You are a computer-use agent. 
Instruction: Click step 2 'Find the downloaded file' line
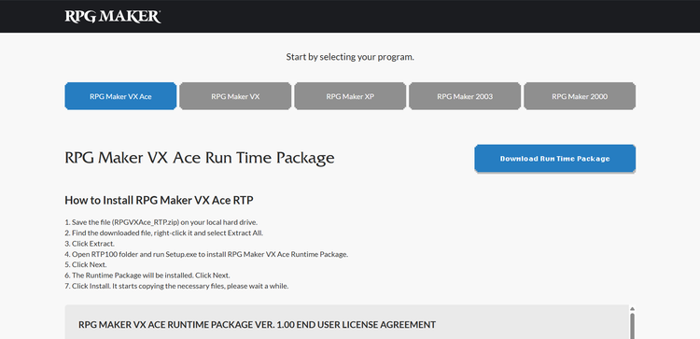tap(164, 233)
